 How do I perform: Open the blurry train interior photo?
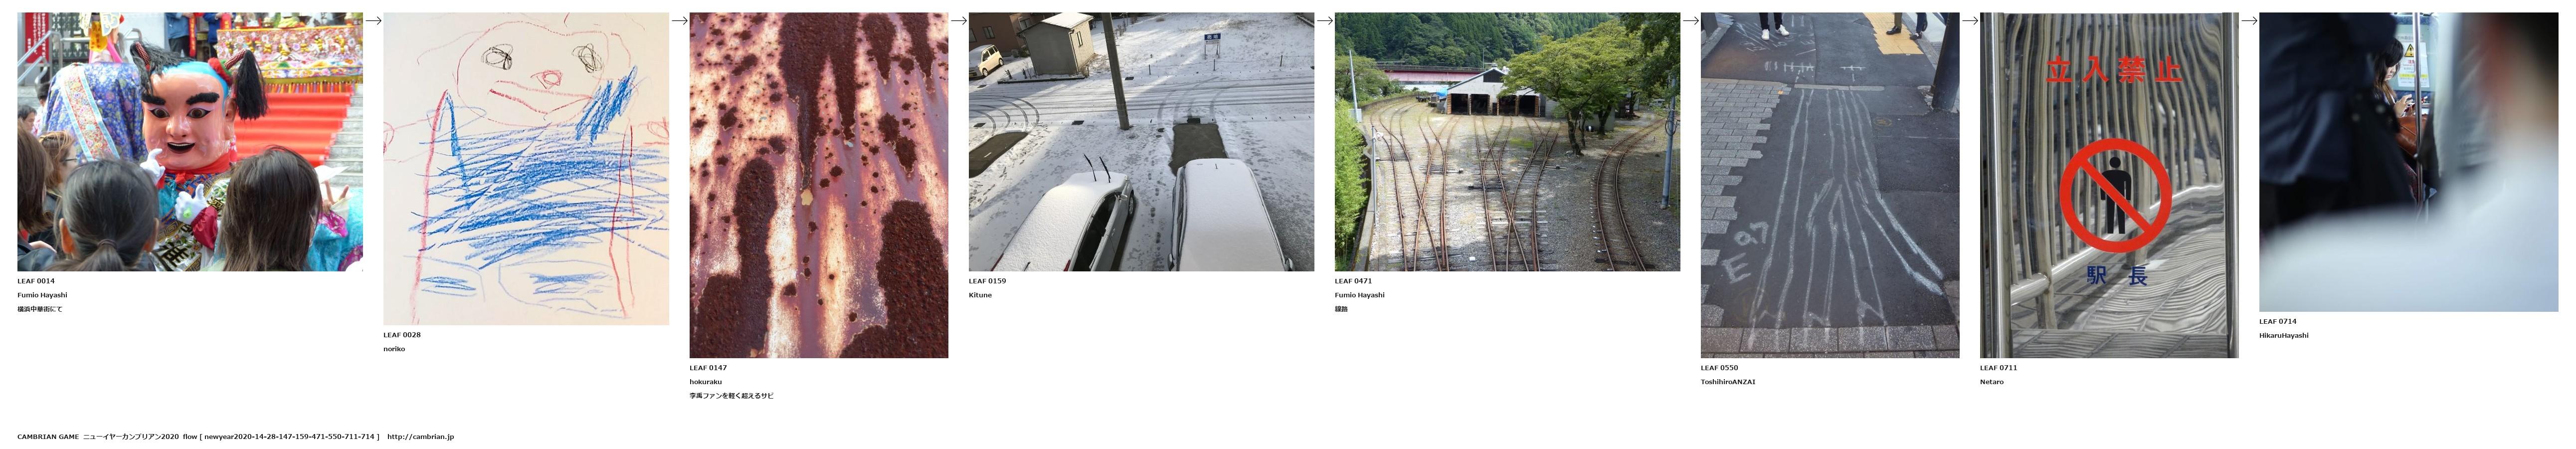[2408, 162]
